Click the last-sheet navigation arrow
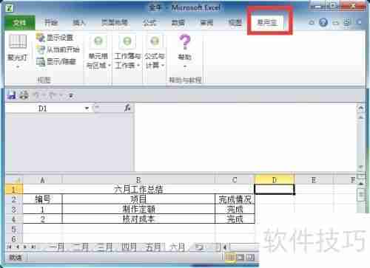This screenshot has width=370, height=268. click(x=33, y=247)
